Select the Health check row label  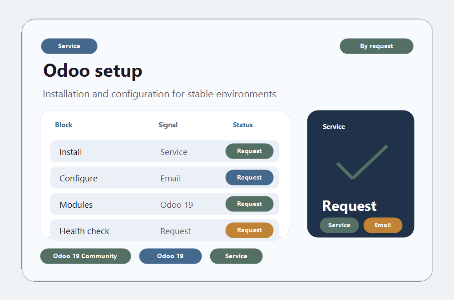tap(84, 231)
